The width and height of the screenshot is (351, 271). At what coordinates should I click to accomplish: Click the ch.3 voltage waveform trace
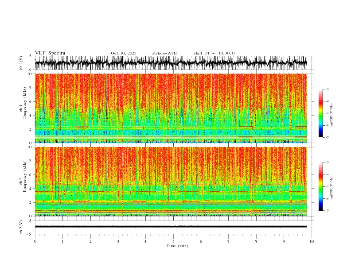171,227
